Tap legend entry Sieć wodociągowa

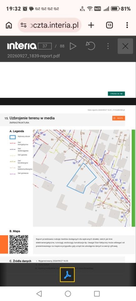[19, 150]
